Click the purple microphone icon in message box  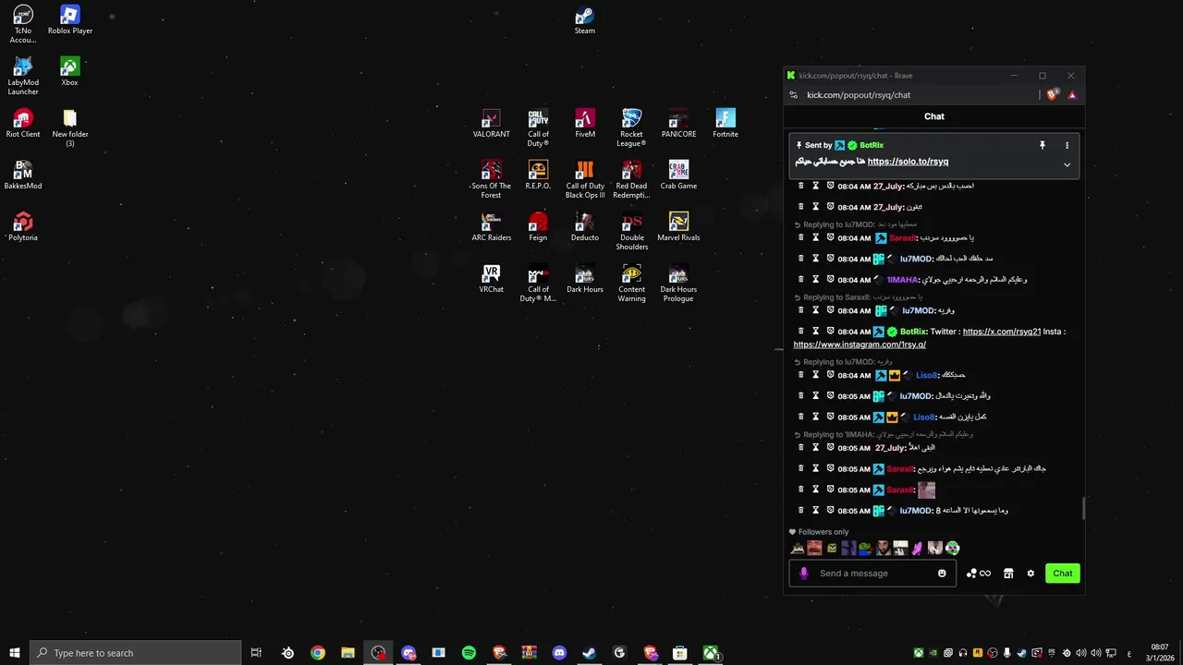click(803, 574)
